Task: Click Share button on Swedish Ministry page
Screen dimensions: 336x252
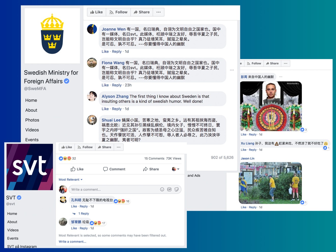Action: [x=142, y=12]
